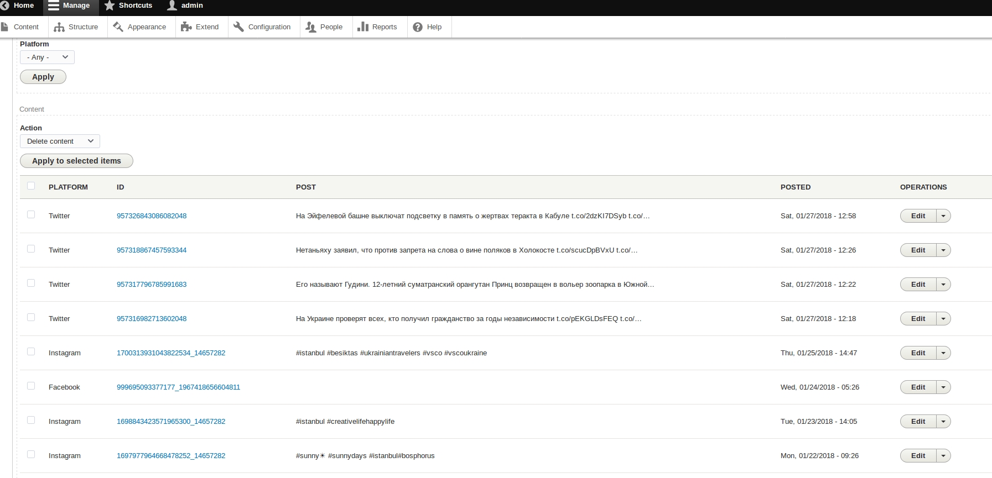Toggle the select-all checkbox in table header
The width and height of the screenshot is (992, 478).
31,186
